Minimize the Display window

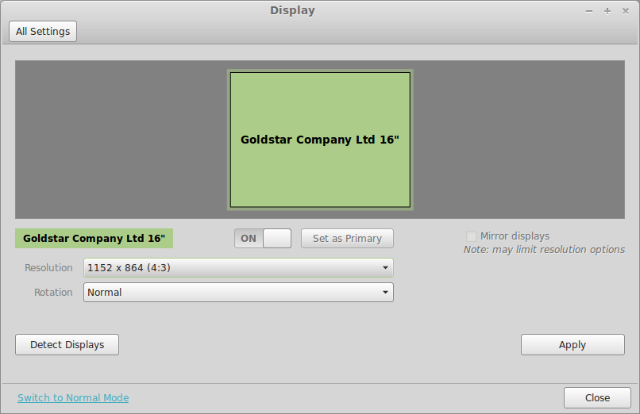coord(589,11)
